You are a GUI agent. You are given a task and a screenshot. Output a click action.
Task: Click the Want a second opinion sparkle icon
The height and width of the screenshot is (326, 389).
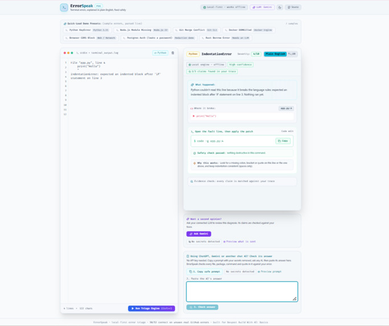click(x=188, y=219)
